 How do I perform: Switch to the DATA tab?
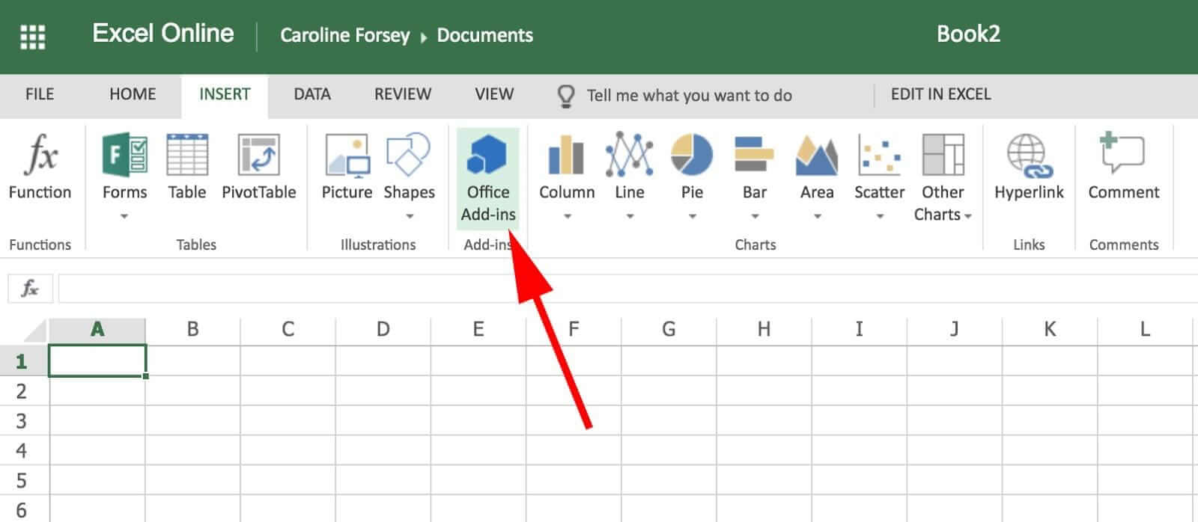click(312, 94)
